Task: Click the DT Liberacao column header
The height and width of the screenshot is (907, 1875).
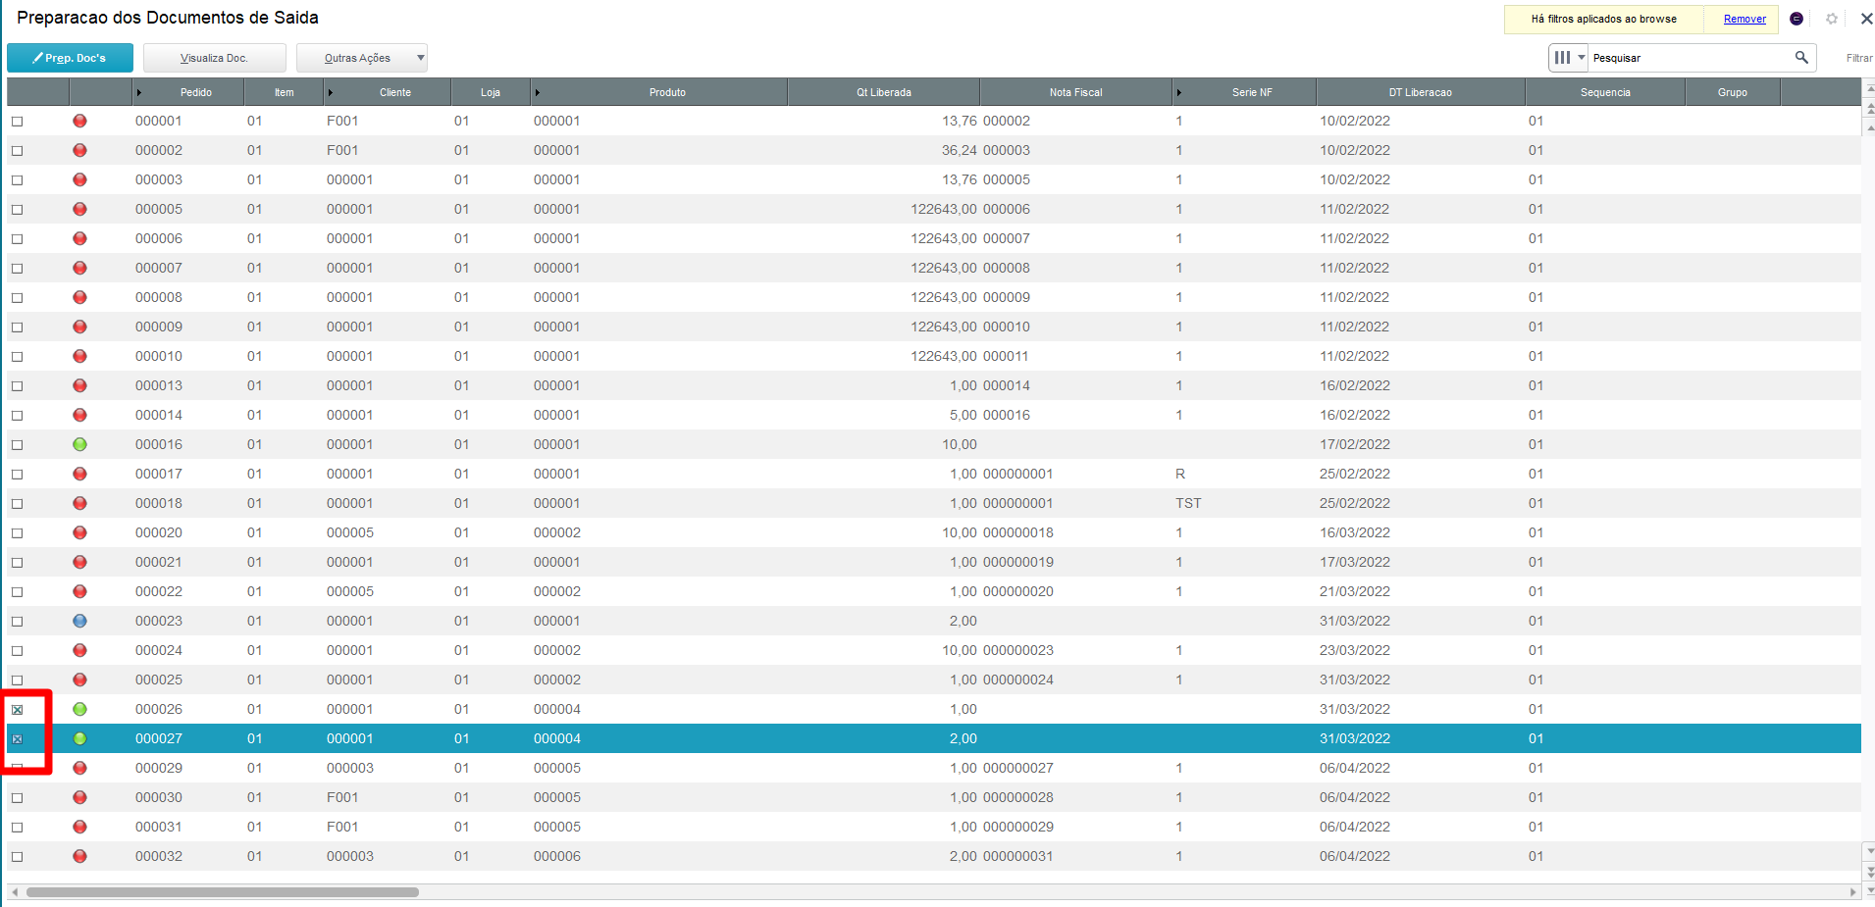Action: point(1421,92)
